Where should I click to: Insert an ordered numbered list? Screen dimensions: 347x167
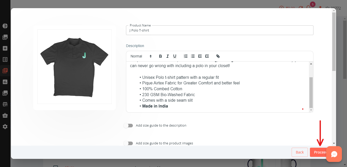click(186, 56)
